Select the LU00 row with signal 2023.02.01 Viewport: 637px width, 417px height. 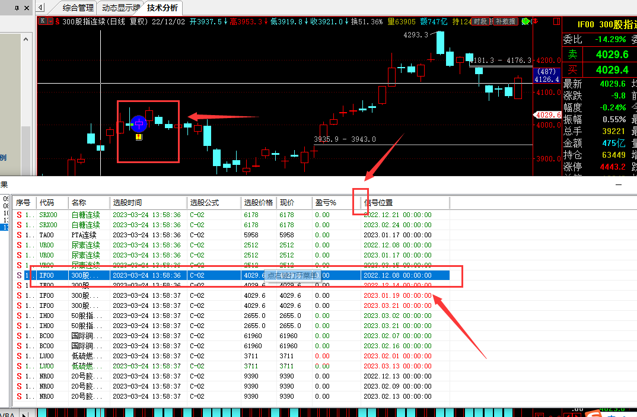point(231,356)
